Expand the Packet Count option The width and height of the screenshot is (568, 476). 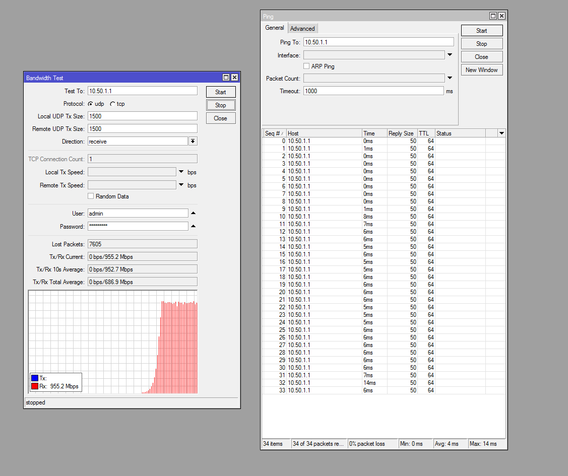click(450, 78)
